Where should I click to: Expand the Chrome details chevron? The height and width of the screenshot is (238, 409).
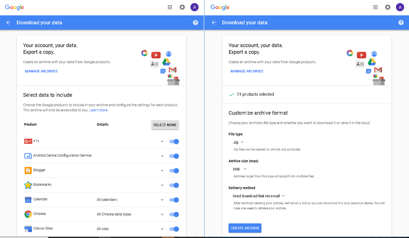tap(162, 214)
